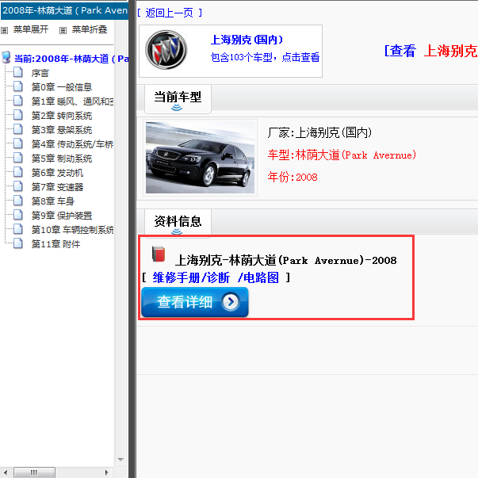
Task: Click the horizontal scrollbar left arrow
Action: click(6, 472)
